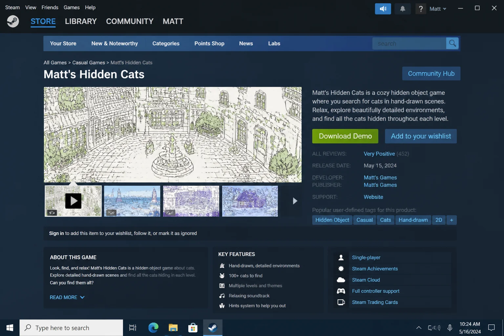Go to Casual Games breadcrumb
The height and width of the screenshot is (336, 504).
(x=89, y=63)
